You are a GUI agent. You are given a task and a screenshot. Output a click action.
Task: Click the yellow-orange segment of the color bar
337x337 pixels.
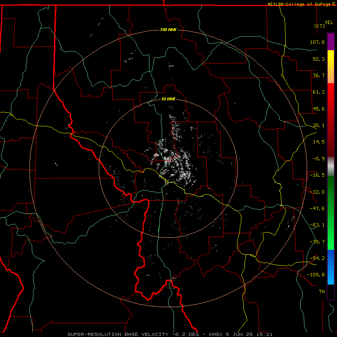click(331, 67)
